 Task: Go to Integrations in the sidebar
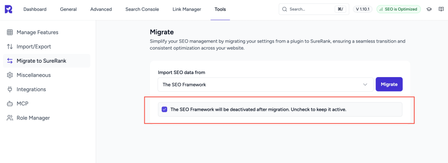coord(46,89)
